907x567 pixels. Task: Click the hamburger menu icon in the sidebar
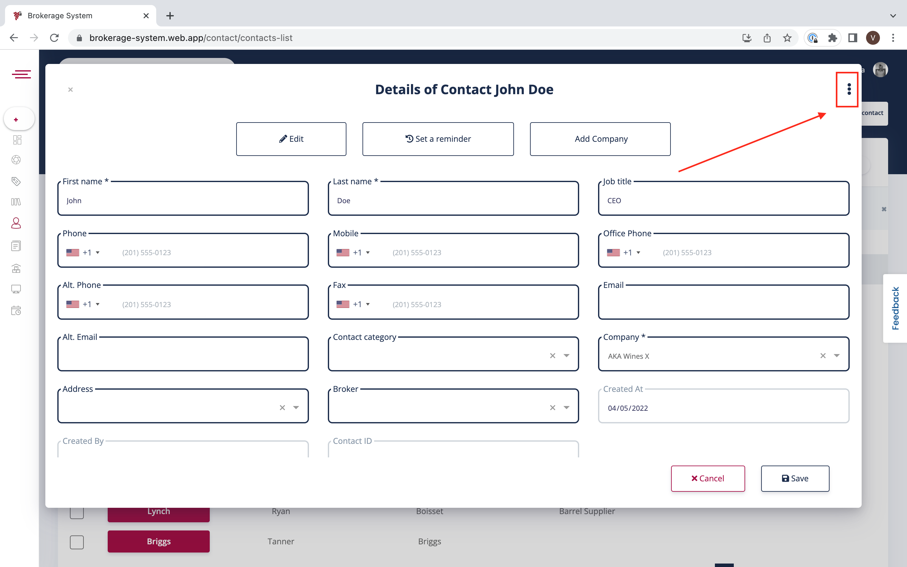[21, 74]
